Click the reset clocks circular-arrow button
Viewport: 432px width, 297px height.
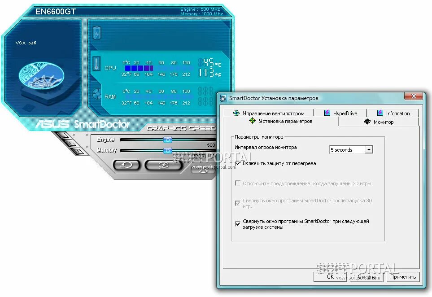(x=127, y=165)
